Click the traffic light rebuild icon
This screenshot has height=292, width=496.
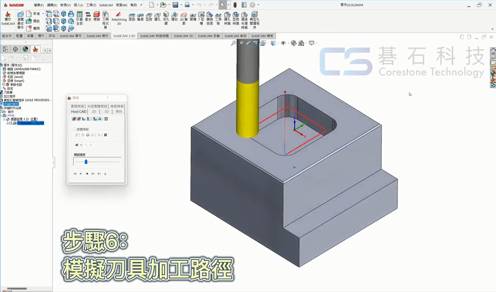235,5
